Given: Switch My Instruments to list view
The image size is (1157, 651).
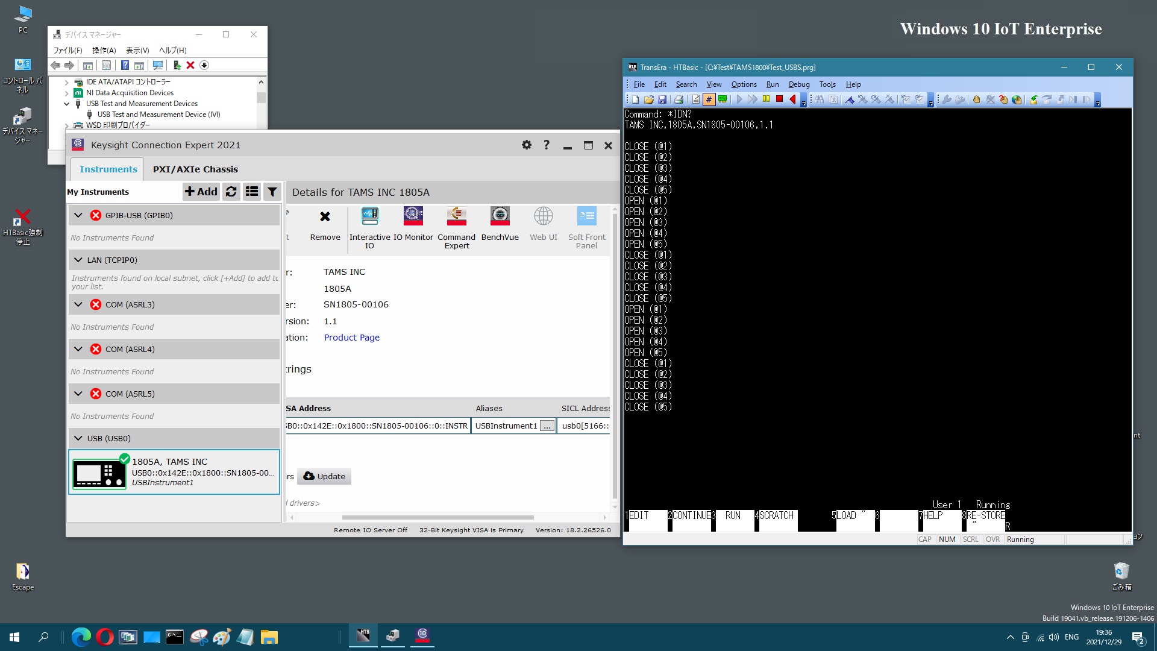Looking at the screenshot, I should (252, 192).
